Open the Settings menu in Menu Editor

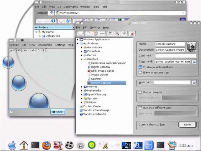(95, 27)
